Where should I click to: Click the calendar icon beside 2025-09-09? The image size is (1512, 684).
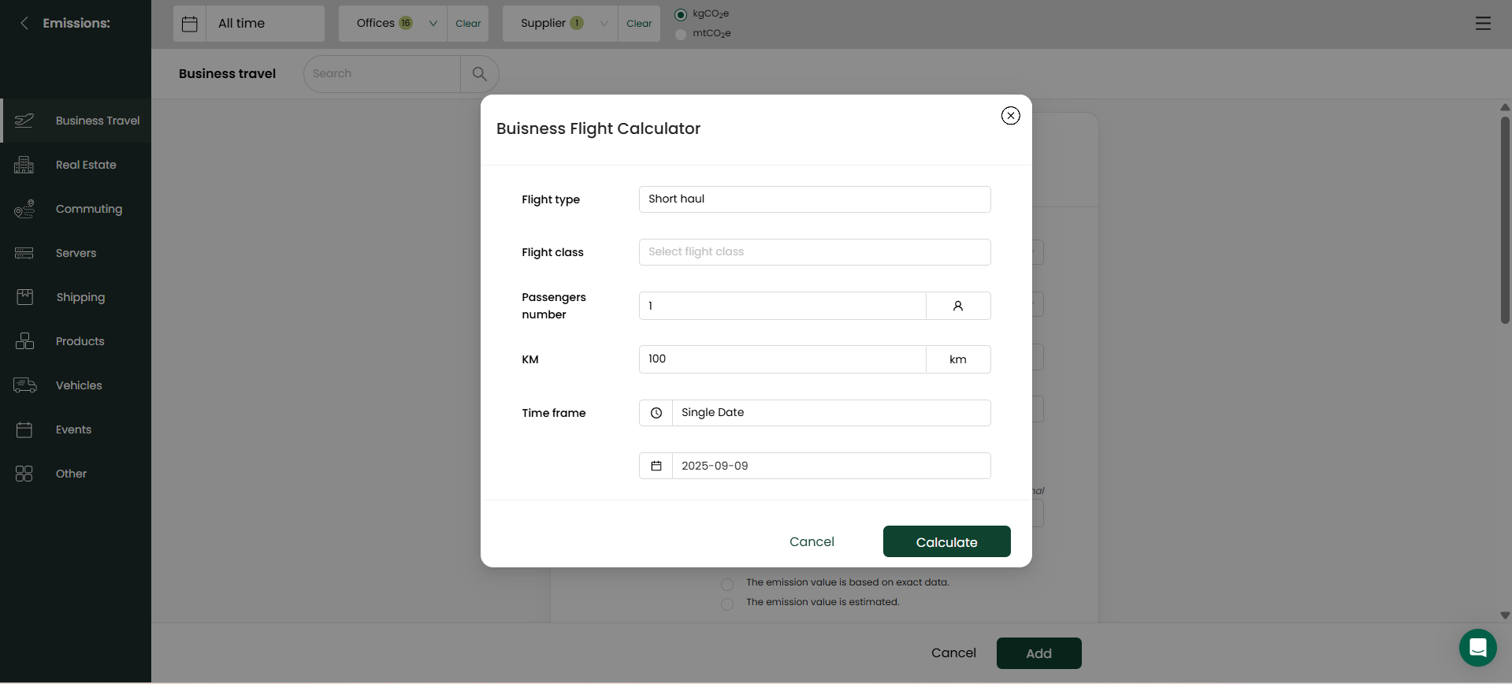coord(656,466)
